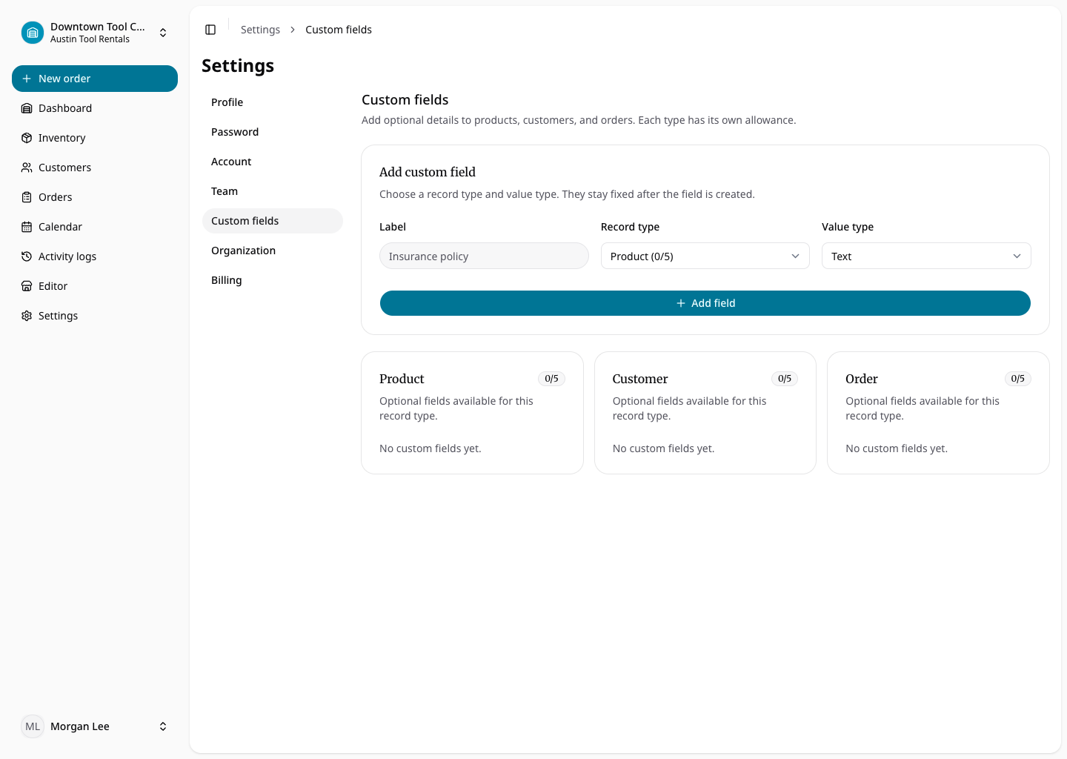Click the Order 0/5 count badge
Image resolution: width=1067 pixels, height=759 pixels.
point(1018,379)
